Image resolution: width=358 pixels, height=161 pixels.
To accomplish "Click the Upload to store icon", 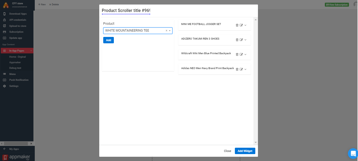I will pyautogui.click(x=4, y=26).
